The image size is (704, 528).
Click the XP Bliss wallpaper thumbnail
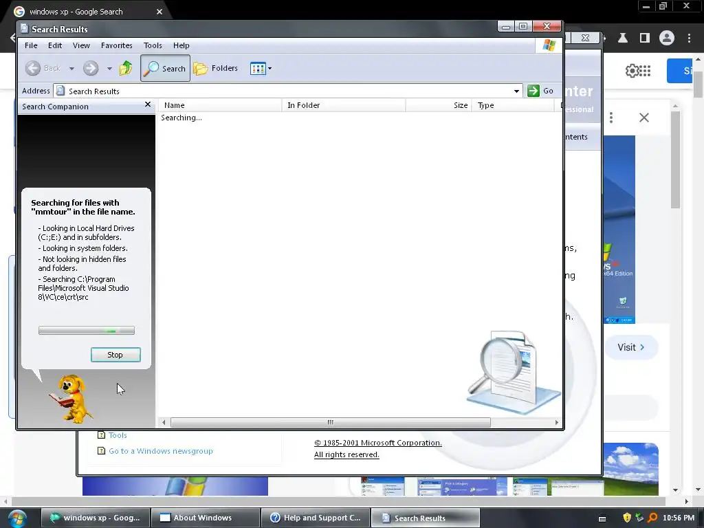coord(631,469)
